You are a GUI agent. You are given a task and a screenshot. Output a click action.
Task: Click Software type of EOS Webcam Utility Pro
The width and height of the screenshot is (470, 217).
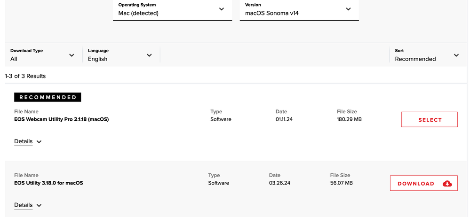coord(221,119)
